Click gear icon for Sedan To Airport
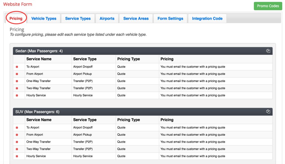 [x=17, y=67]
